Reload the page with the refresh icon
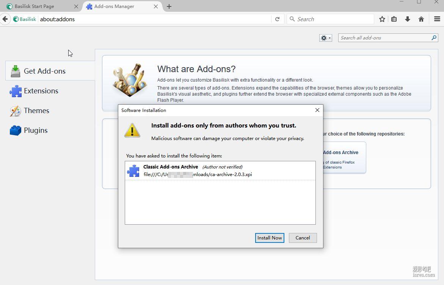The image size is (444, 285). click(x=277, y=19)
